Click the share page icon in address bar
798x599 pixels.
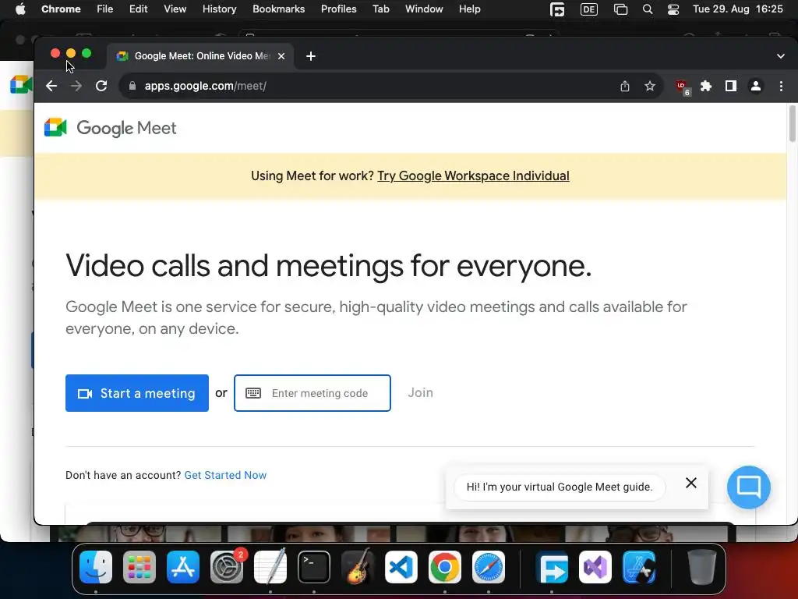tap(625, 86)
